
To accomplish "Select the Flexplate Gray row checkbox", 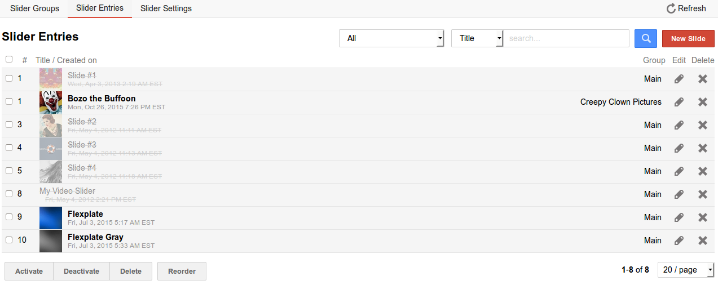I will tap(9, 240).
